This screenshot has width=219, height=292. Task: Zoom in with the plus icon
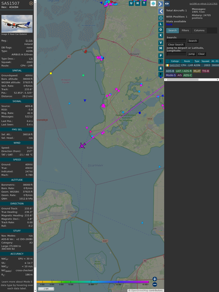(x=155, y=279)
